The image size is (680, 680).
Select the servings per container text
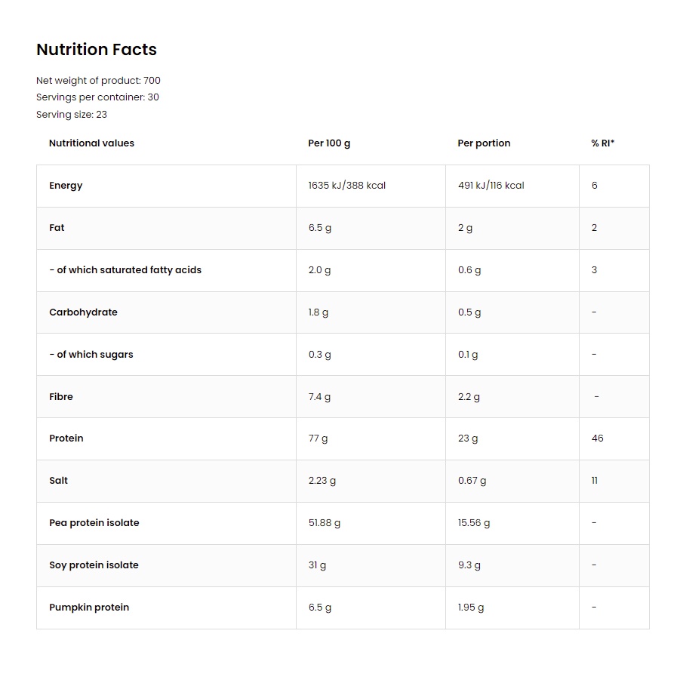point(97,97)
